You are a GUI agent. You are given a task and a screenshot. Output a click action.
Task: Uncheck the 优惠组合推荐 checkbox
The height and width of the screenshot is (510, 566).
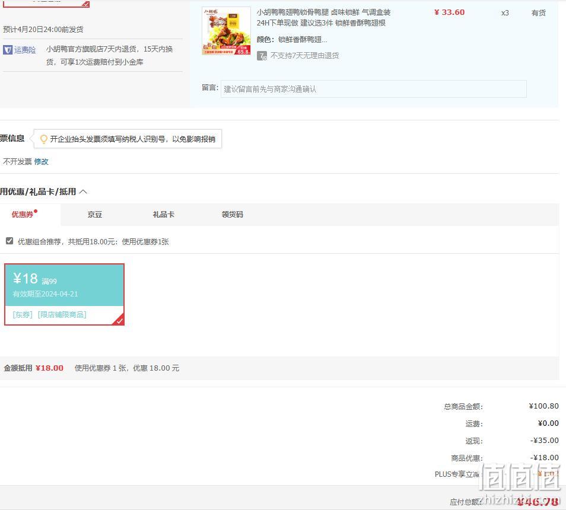click(9, 241)
